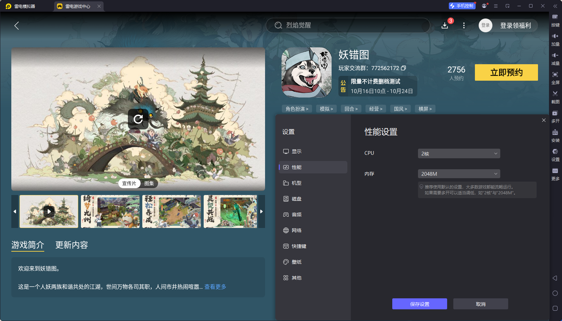Open 网络 (network) settings category
Viewport: 562px width, 321px height.
[297, 230]
